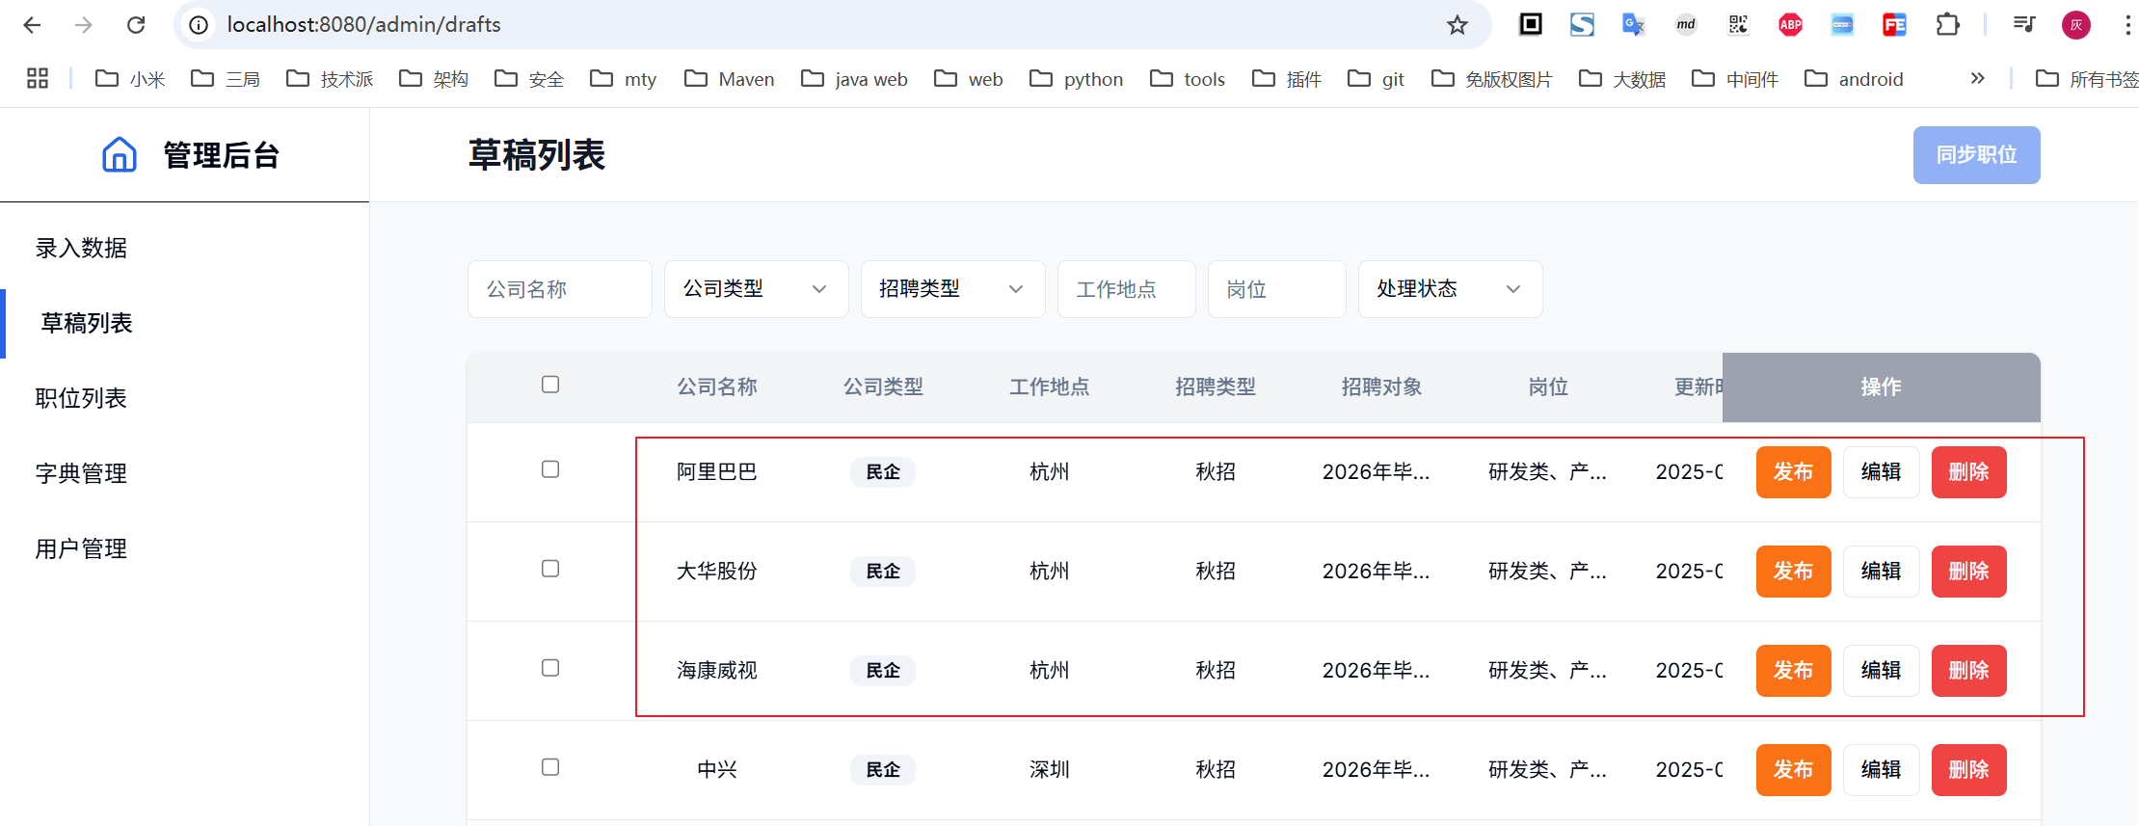Select the 海康威视 row checkbox

coord(550,668)
